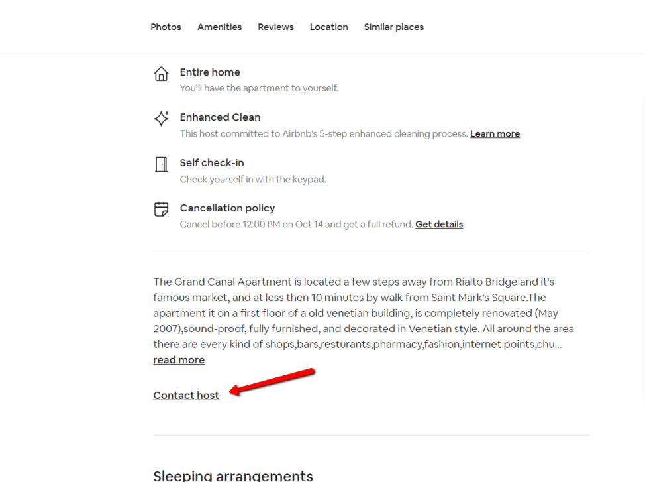Go to the Reviews tab
This screenshot has height=482, width=645.
[275, 27]
